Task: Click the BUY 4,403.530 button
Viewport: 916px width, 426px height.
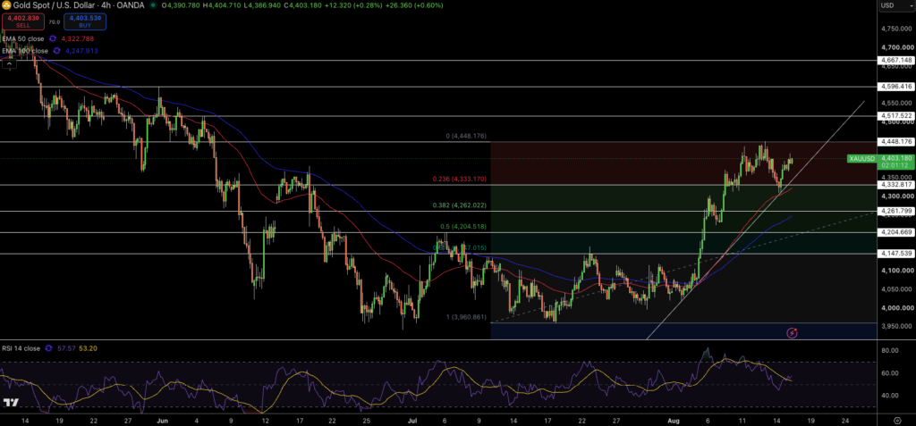Action: 83,21
